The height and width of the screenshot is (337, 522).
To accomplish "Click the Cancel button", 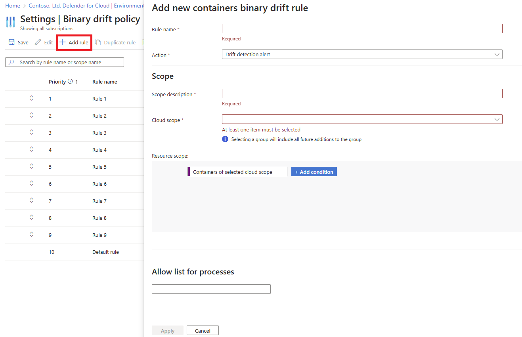I will (203, 330).
